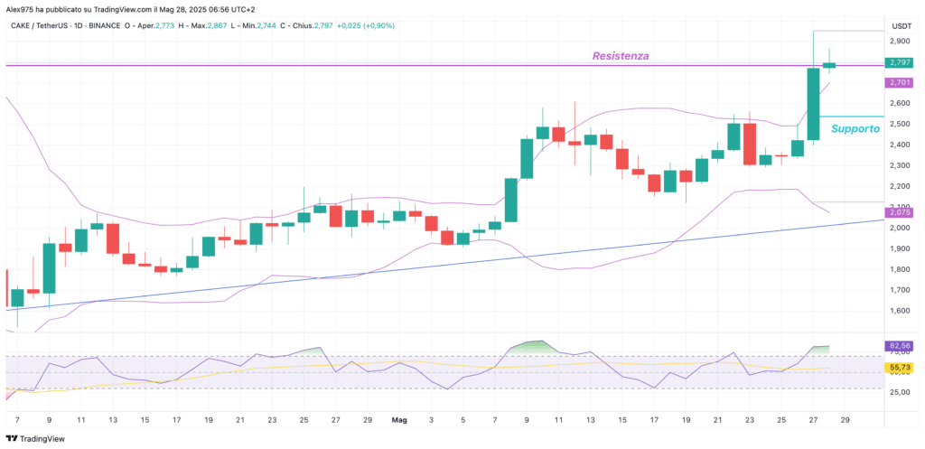Click the Mag month label on the time axis
The height and width of the screenshot is (449, 925).
pos(400,420)
